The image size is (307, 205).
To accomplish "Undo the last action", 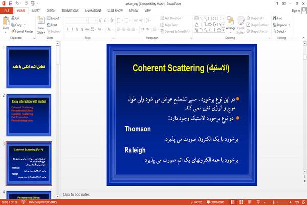I will [17, 3].
